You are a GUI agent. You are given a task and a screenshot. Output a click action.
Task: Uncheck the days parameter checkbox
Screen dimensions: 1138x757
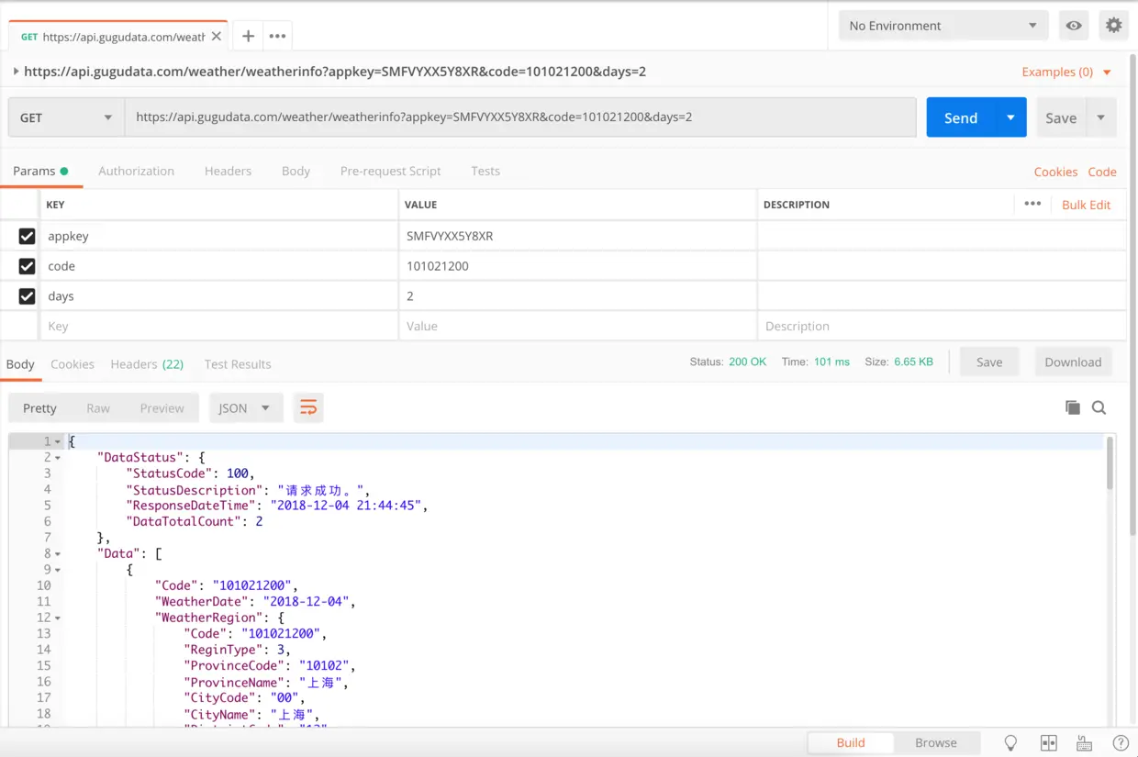pos(27,295)
